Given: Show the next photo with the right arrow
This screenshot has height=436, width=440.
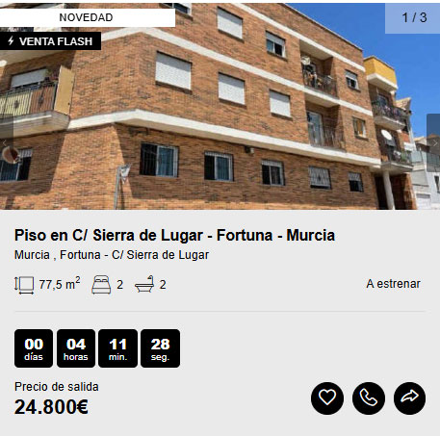Looking at the screenshot, I should [x=433, y=142].
